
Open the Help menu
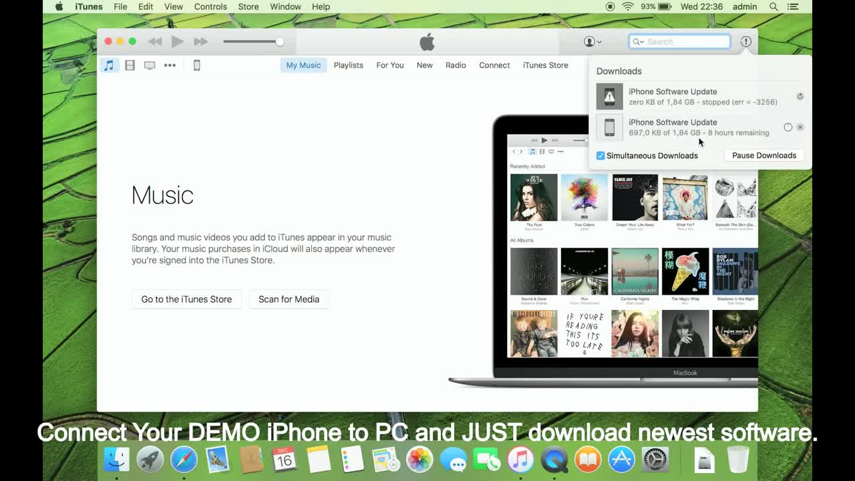pyautogui.click(x=321, y=7)
